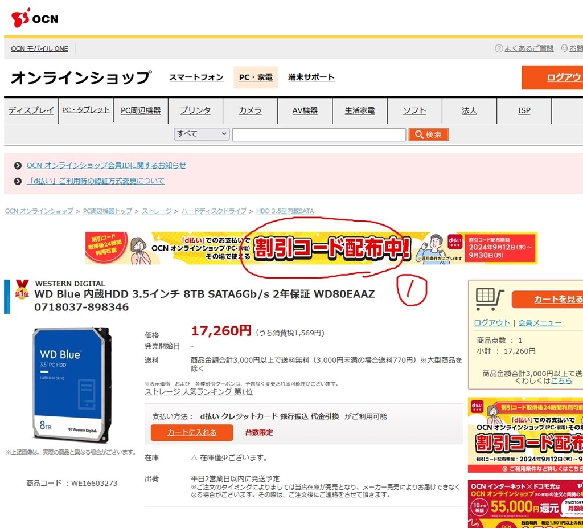Go to PC周辺機器トップ breadcrumb

(x=108, y=211)
